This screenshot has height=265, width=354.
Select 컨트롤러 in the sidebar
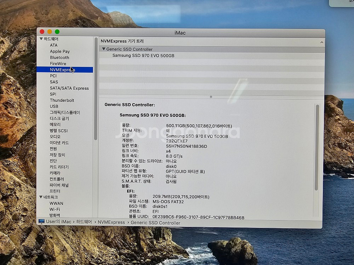pyautogui.click(x=57, y=179)
